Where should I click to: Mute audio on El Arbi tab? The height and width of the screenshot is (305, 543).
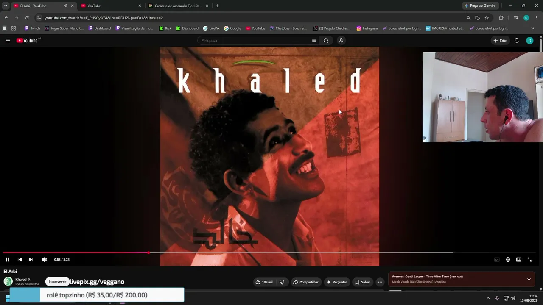65,6
